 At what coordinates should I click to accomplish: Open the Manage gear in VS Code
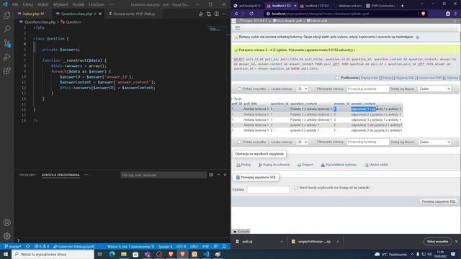(x=6, y=236)
